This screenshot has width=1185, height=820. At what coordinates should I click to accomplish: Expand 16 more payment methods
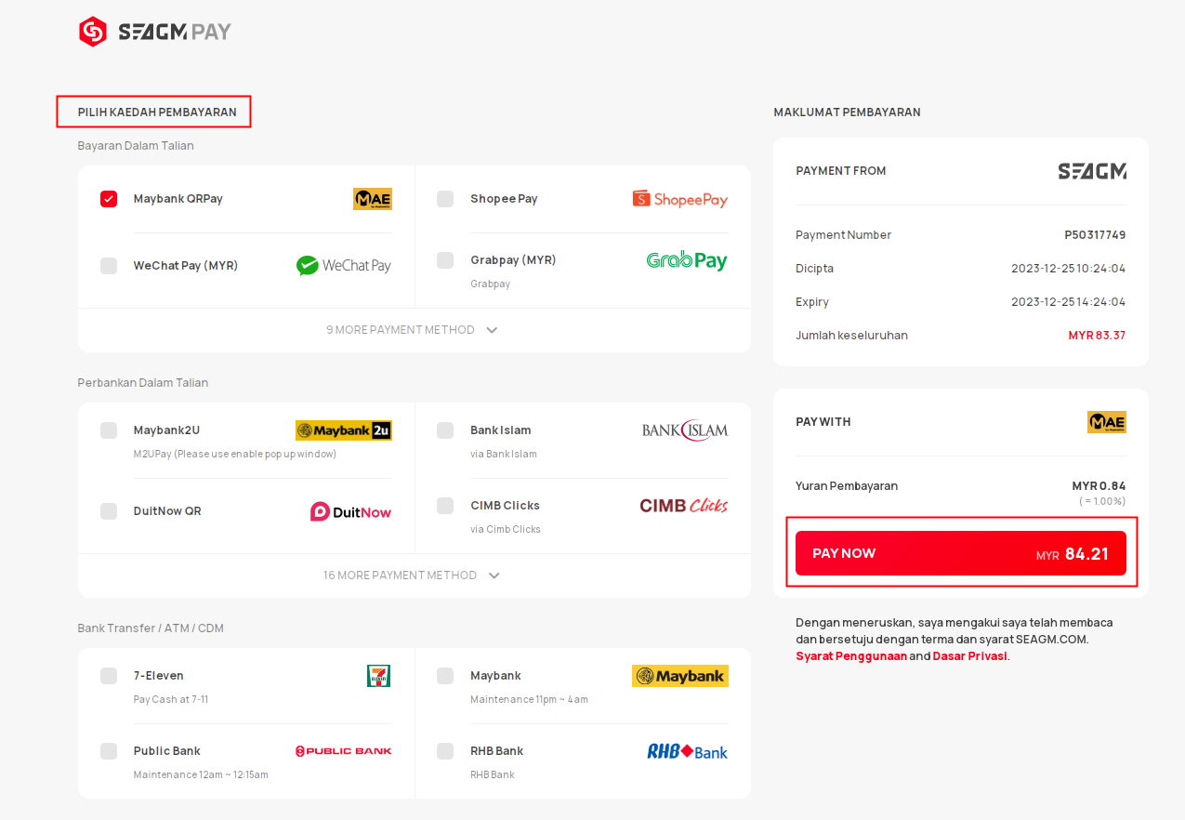[x=413, y=575]
